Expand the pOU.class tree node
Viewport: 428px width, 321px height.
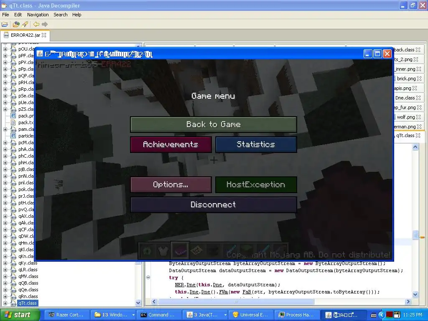(5, 49)
